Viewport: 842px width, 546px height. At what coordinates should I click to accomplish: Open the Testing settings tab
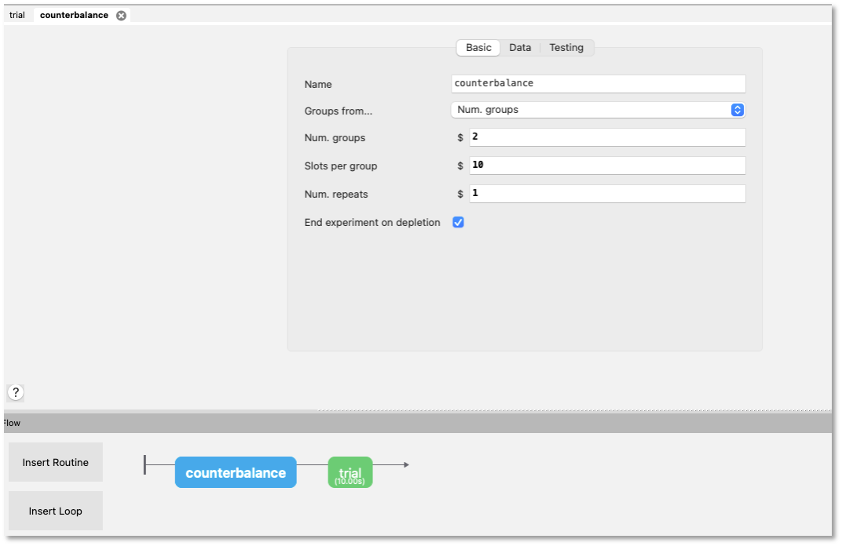point(566,47)
